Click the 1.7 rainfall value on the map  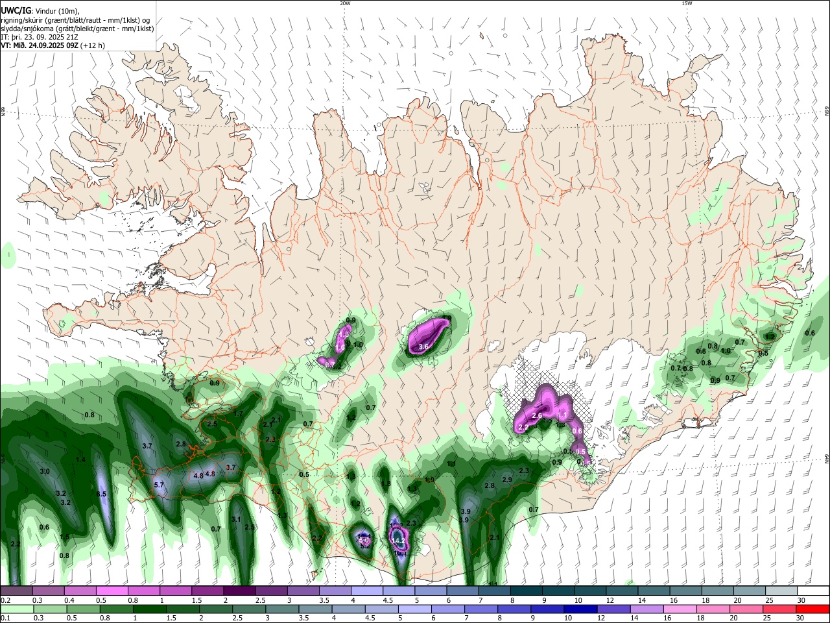coord(238,413)
